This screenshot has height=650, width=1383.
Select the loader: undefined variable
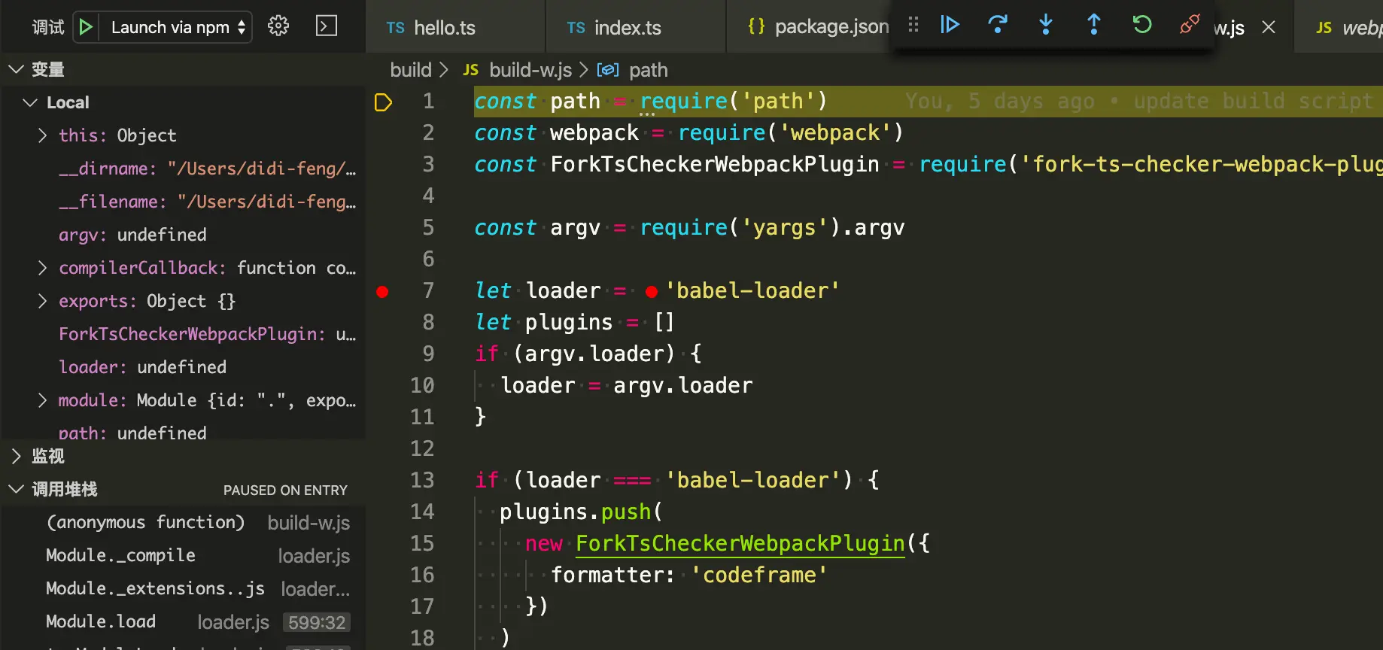[x=183, y=367]
